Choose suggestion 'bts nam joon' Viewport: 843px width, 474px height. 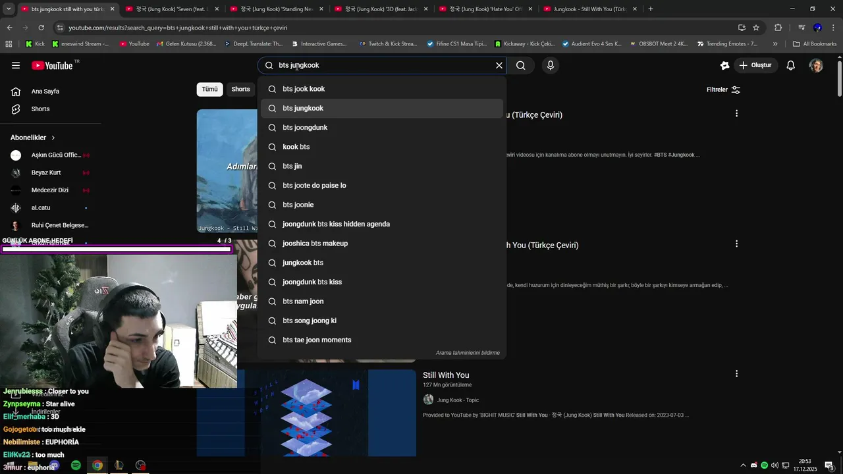(x=382, y=302)
